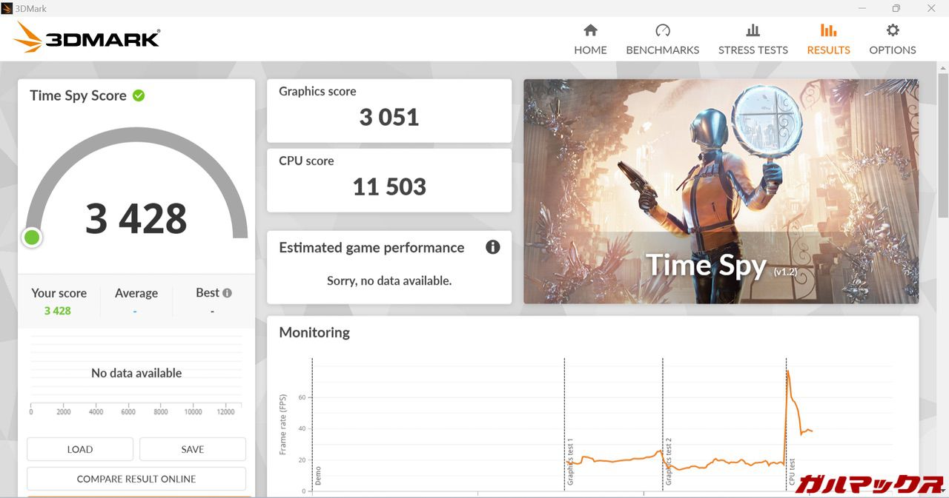
Task: Select the Graphics score card
Action: coord(389,110)
